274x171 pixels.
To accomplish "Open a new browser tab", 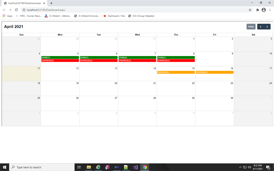I will click(x=51, y=4).
